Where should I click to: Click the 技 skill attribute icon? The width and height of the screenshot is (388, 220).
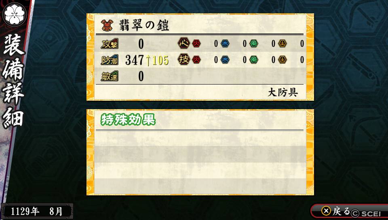(184, 59)
